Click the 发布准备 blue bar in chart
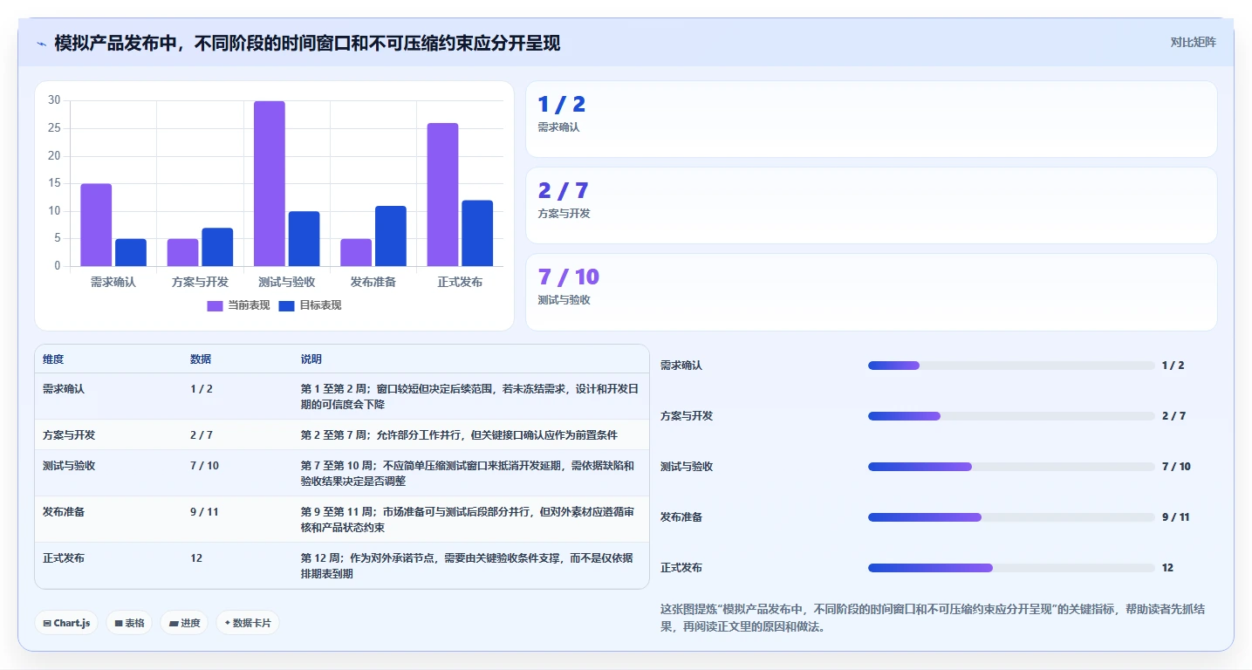 click(x=391, y=236)
